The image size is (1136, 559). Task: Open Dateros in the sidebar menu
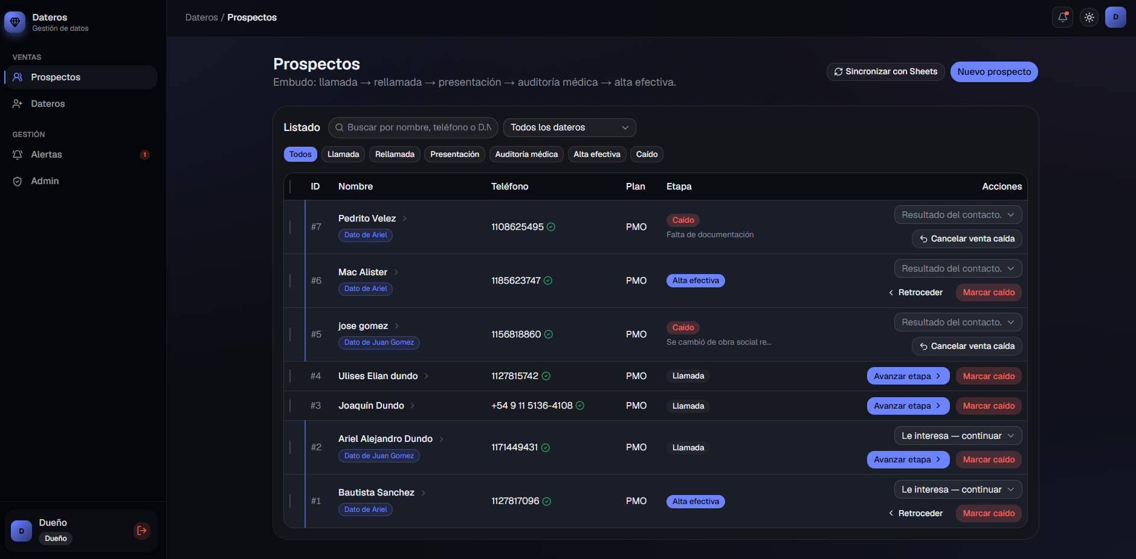click(81, 104)
